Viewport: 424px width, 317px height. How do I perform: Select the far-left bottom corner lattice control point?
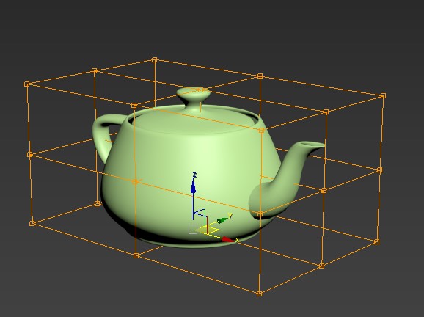32,223
